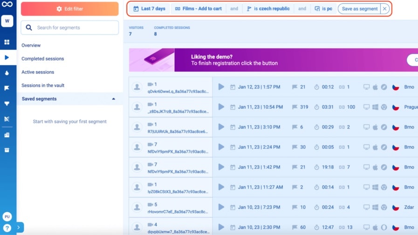Click visitor avatar for lyZ08kCStX3 session
The image size is (418, 235).
point(137,187)
